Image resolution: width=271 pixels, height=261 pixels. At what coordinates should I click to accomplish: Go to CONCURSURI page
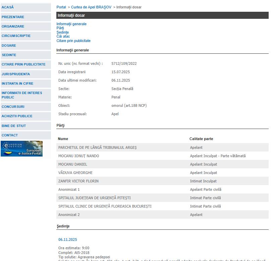13,106
